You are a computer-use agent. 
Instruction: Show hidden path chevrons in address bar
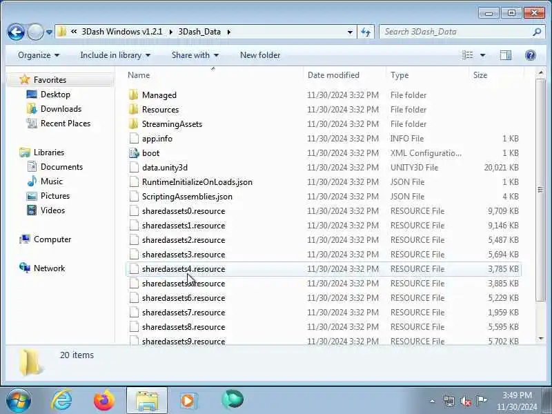74,32
